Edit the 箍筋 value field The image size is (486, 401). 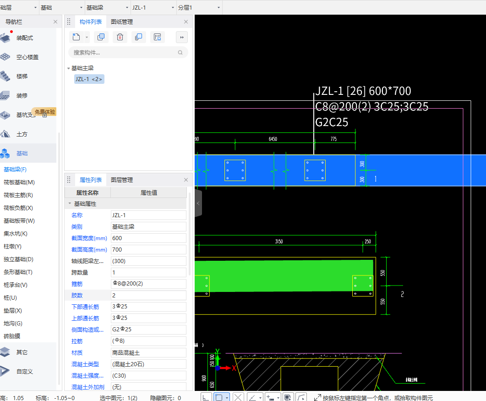148,284
